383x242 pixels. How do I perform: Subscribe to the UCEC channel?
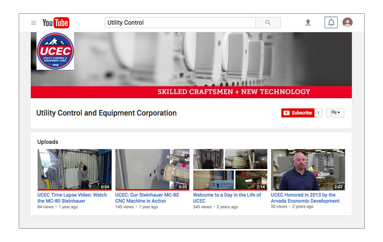(x=298, y=113)
